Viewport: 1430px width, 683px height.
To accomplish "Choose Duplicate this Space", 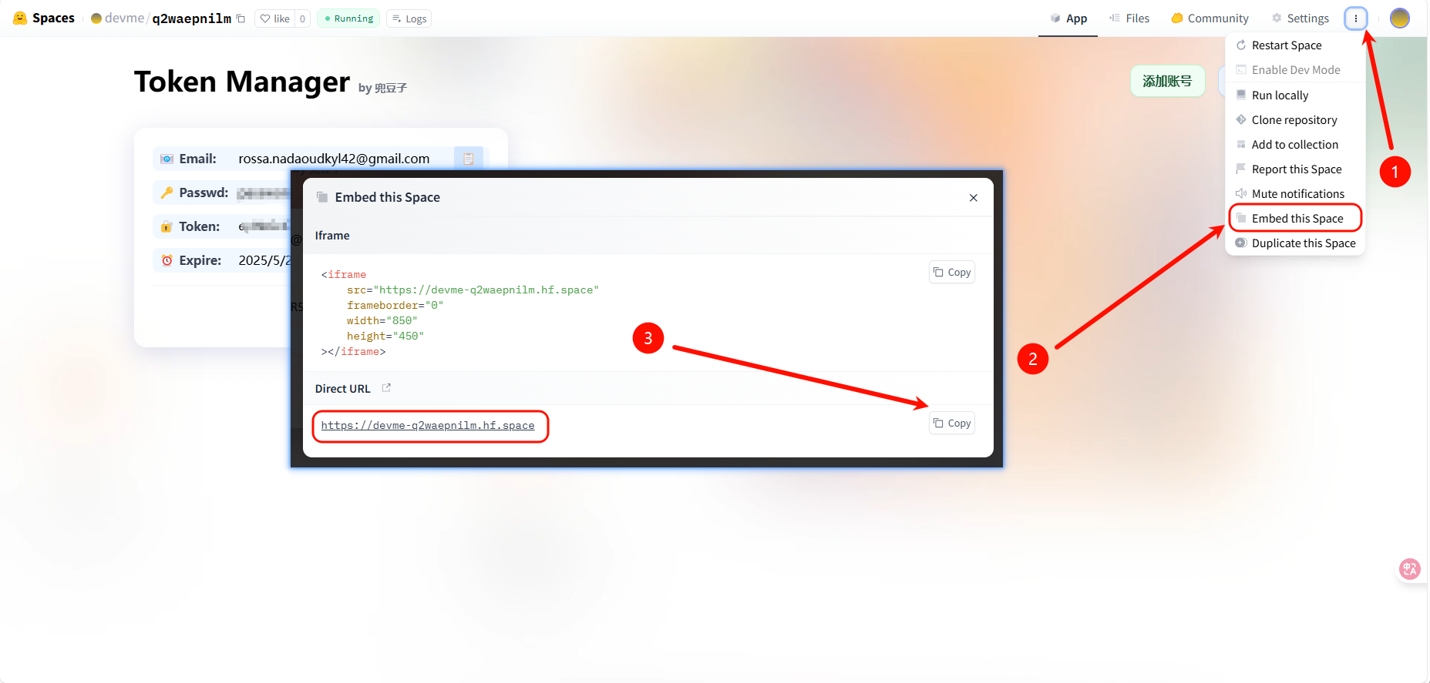I will coord(1295,243).
